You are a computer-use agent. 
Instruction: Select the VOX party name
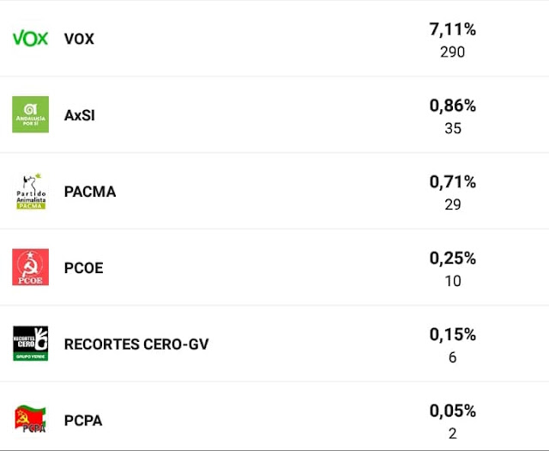click(79, 39)
